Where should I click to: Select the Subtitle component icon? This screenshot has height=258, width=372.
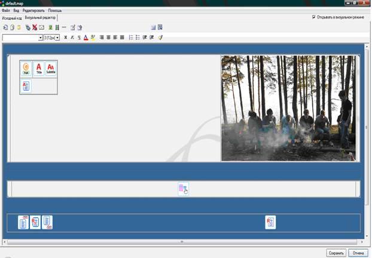click(x=51, y=69)
